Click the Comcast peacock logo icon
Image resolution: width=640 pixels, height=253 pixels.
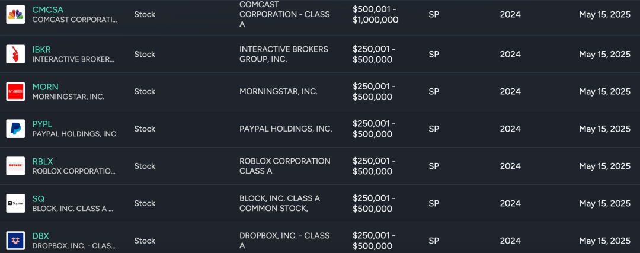pos(15,15)
